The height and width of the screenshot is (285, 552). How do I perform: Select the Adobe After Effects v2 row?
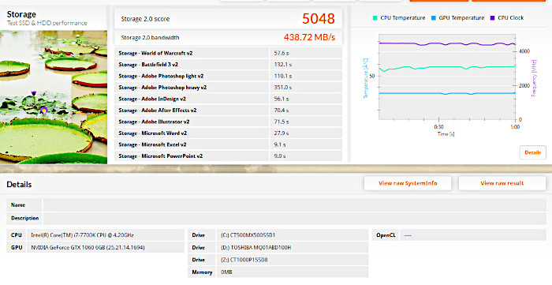tap(228, 111)
